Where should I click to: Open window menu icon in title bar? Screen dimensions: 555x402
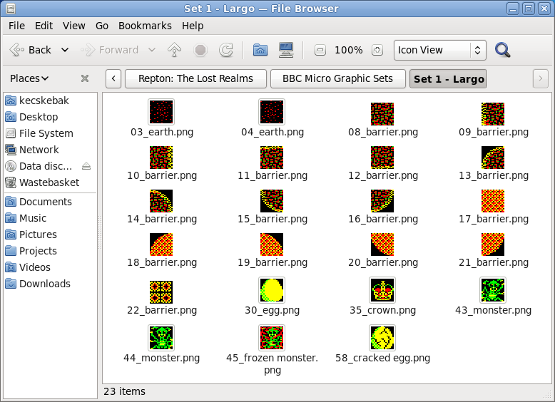coord(11,9)
